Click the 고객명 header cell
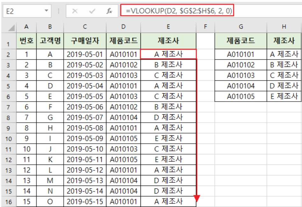The width and height of the screenshot is (302, 207). coord(50,41)
